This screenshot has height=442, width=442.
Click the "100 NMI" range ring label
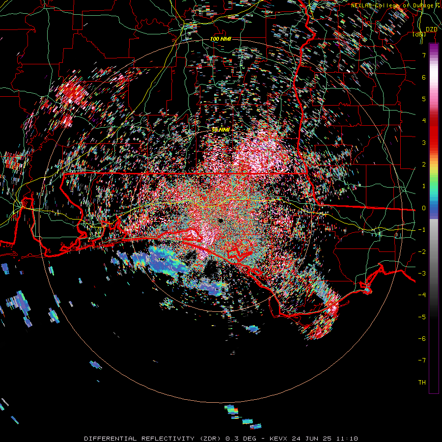coord(221,39)
